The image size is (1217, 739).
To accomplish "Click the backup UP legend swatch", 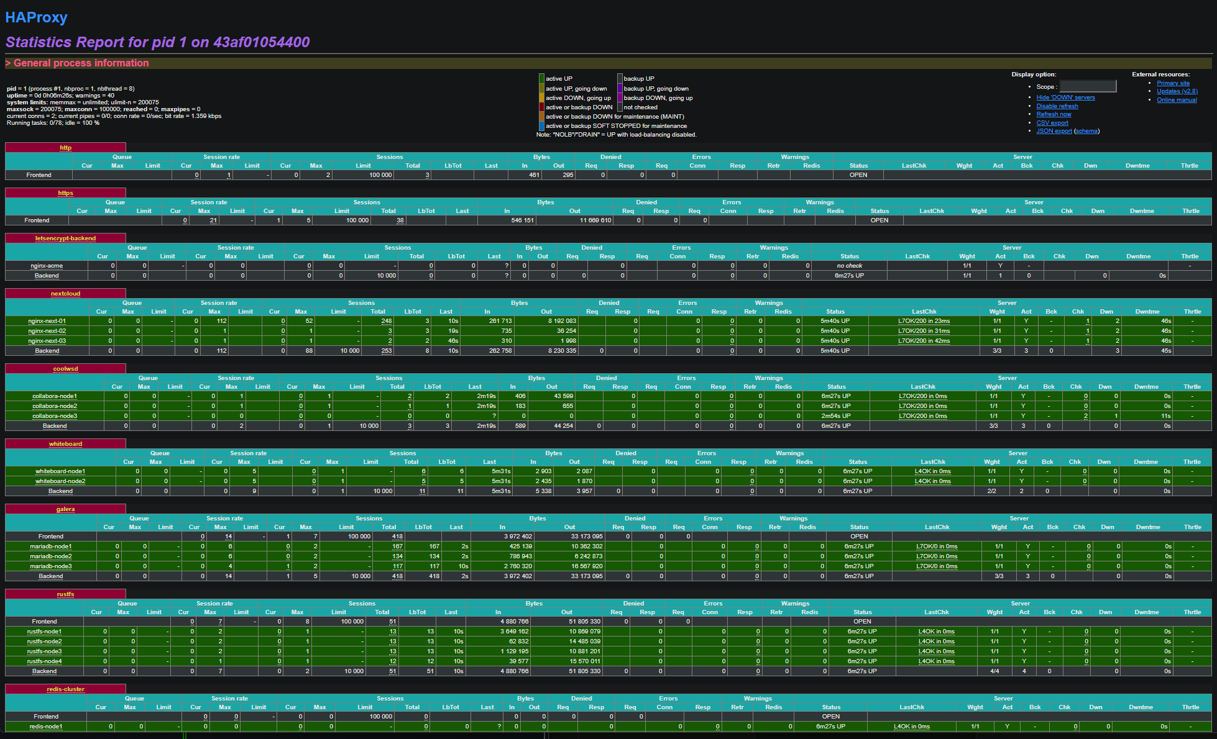I will click(620, 78).
